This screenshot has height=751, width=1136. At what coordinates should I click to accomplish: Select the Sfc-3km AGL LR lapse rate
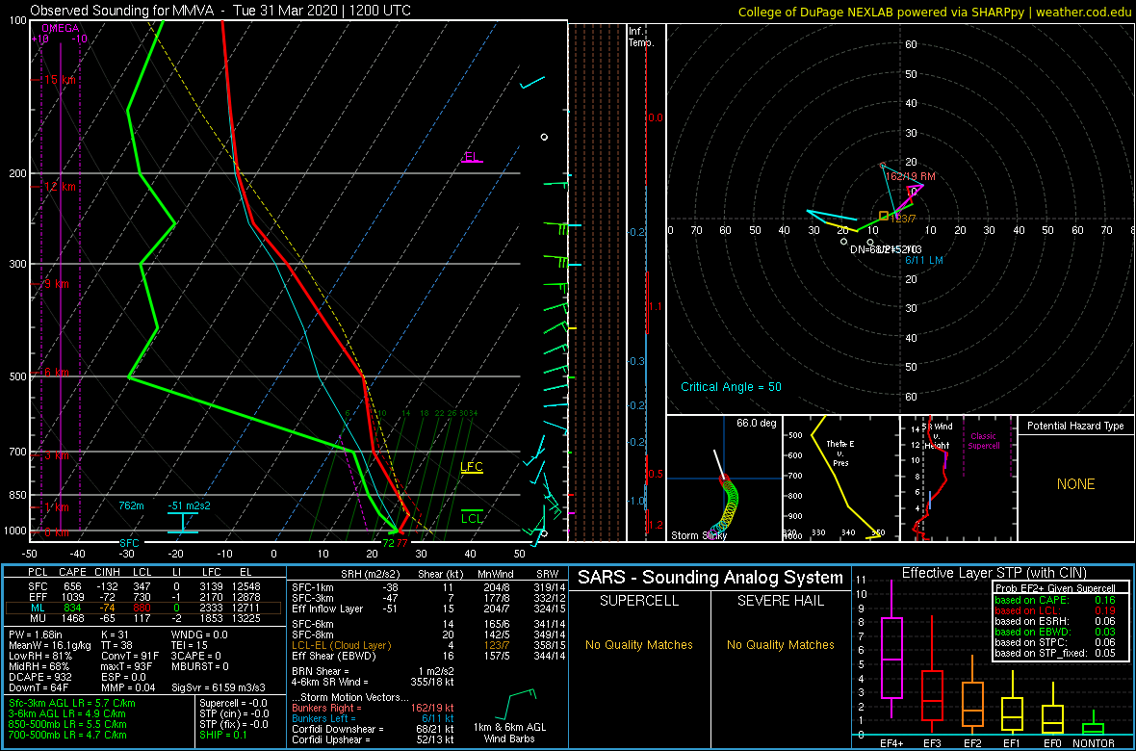click(72, 703)
